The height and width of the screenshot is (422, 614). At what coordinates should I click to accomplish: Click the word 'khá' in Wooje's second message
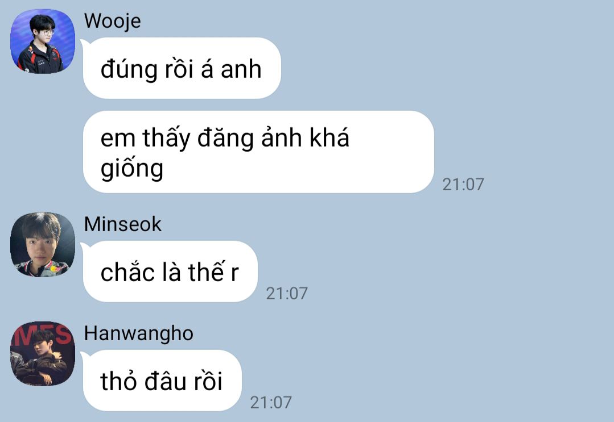pyautogui.click(x=329, y=137)
